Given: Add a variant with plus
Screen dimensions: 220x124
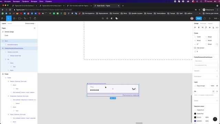Looking at the screenshot, I should 217,71.
